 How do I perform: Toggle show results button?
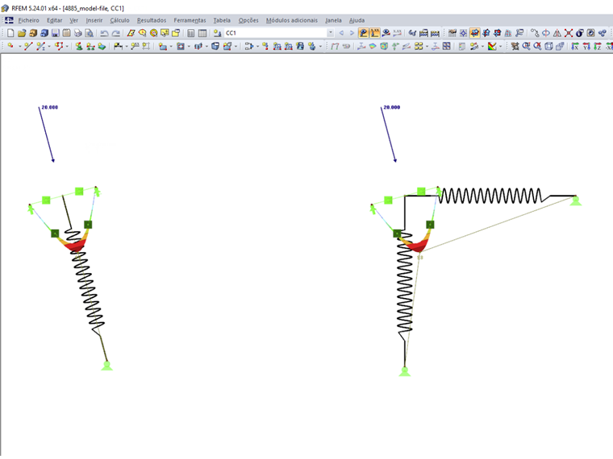364,33
